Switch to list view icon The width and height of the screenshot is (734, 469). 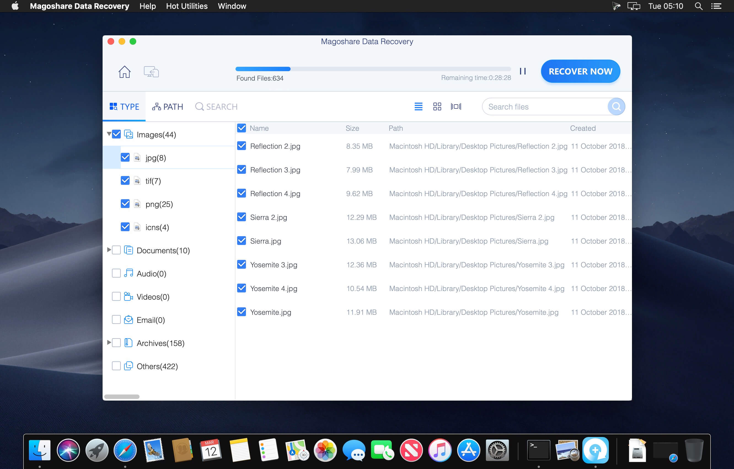pos(418,106)
